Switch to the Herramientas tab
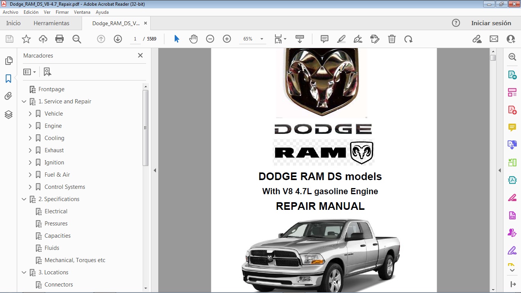Viewport: 521px width, 293px height. (x=51, y=23)
